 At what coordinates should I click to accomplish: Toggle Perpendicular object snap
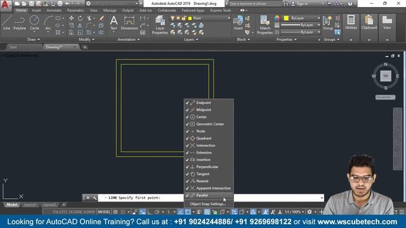point(209,167)
